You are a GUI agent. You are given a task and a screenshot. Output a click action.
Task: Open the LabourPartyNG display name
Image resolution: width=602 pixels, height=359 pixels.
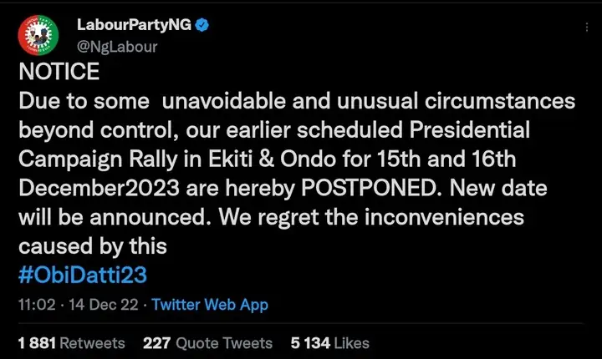tap(131, 28)
